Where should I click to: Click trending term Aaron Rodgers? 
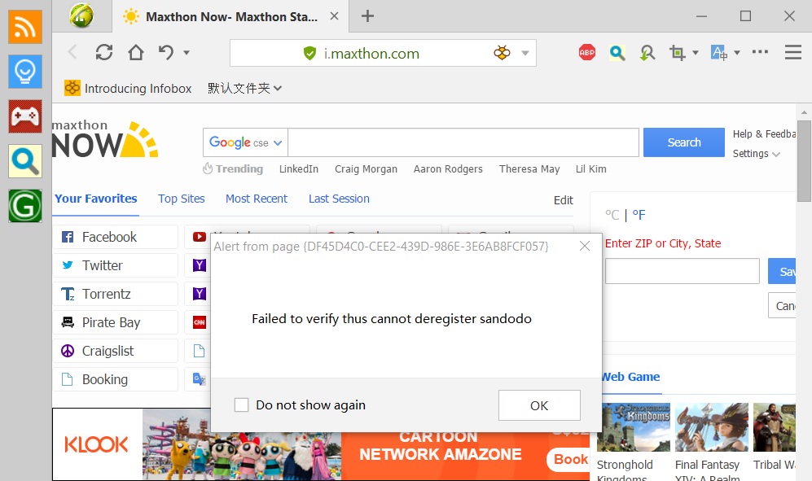[x=448, y=169]
